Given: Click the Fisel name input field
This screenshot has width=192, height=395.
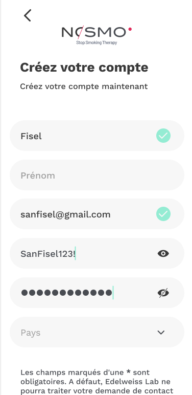Looking at the screenshot, I should click(97, 136).
